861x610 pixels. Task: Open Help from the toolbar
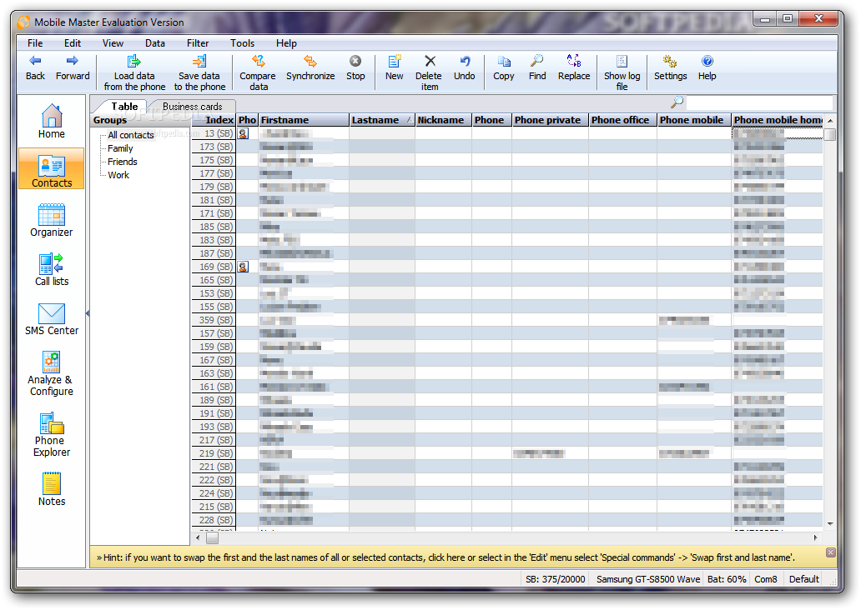(x=707, y=67)
